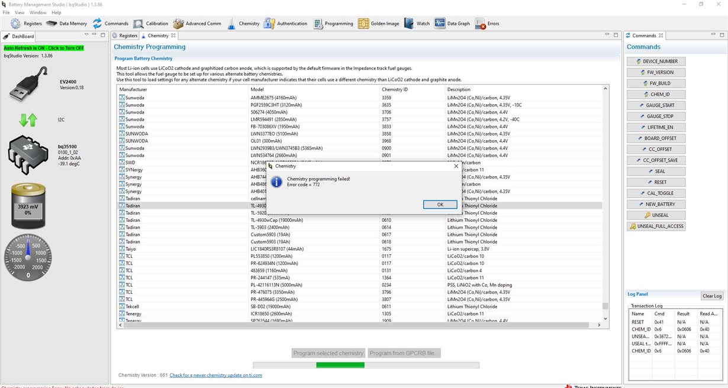Open the Help menu
Image resolution: width=728 pixels, height=388 pixels.
pyautogui.click(x=56, y=12)
